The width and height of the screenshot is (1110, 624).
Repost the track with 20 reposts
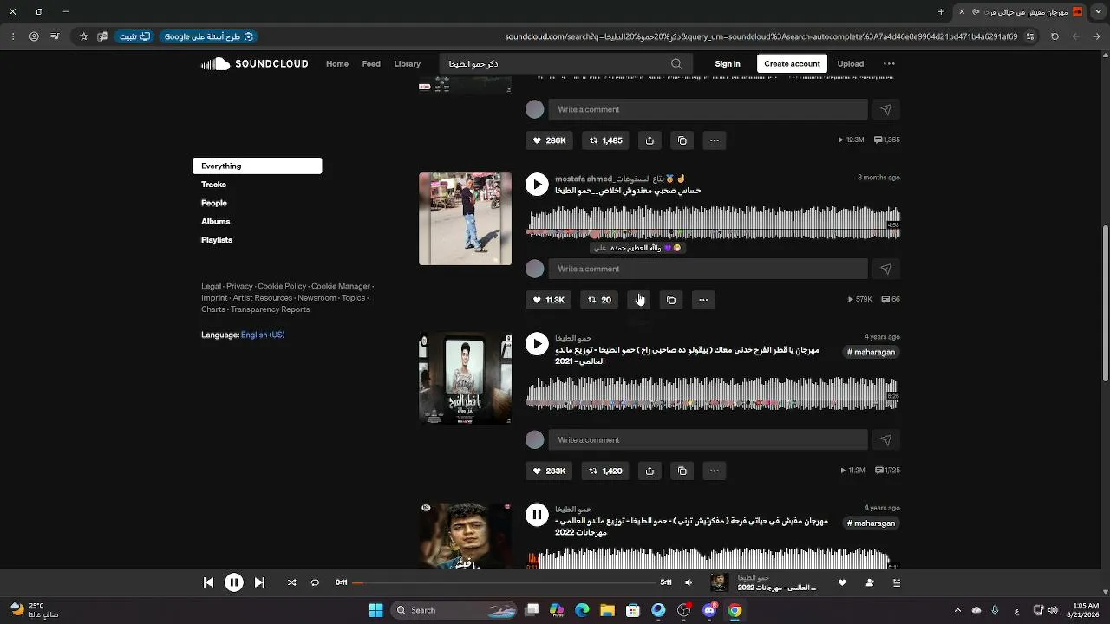point(599,300)
